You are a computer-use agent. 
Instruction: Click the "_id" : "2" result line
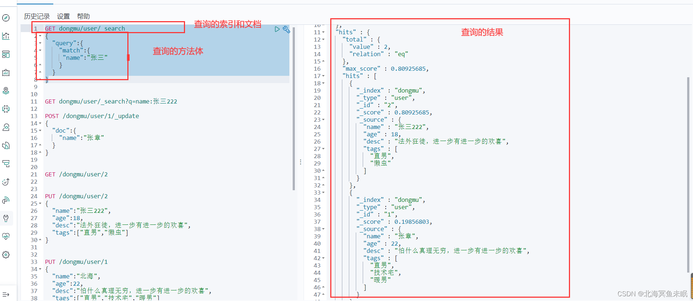click(x=377, y=105)
